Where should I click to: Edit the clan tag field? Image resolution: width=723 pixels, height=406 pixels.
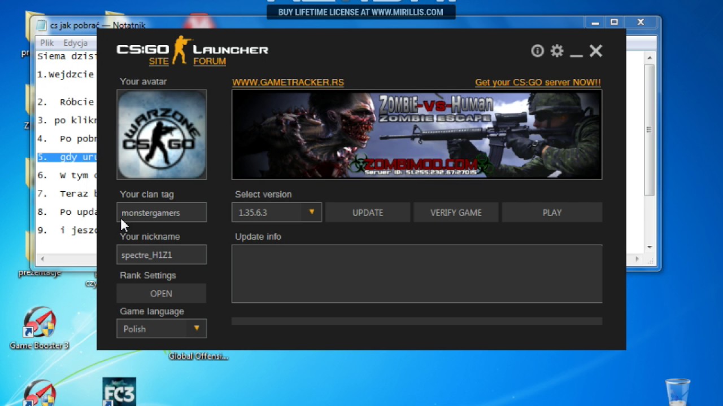coord(162,213)
